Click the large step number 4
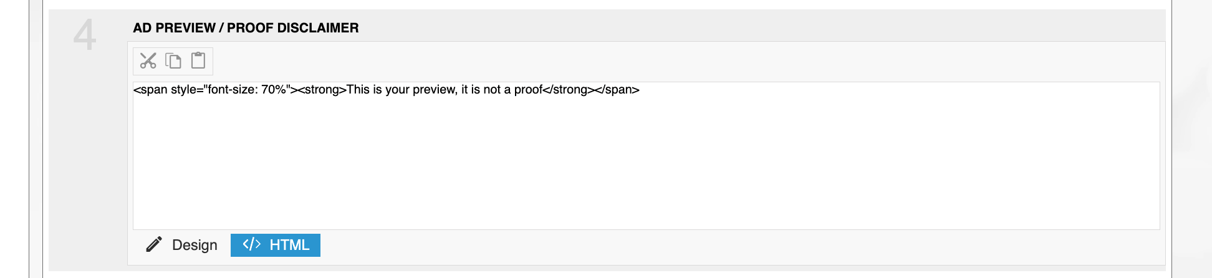 coord(85,35)
